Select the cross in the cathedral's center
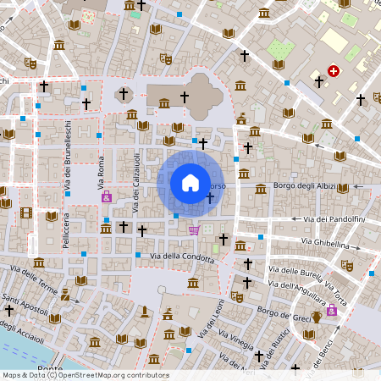The image size is (381, 381). click(185, 97)
